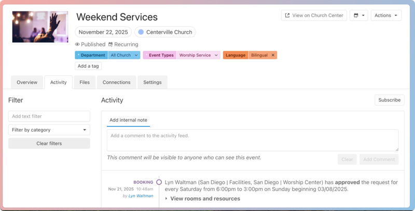Image resolution: width=415 pixels, height=211 pixels.
Task: Click the Recurring calendar icon
Action: pyautogui.click(x=110, y=44)
